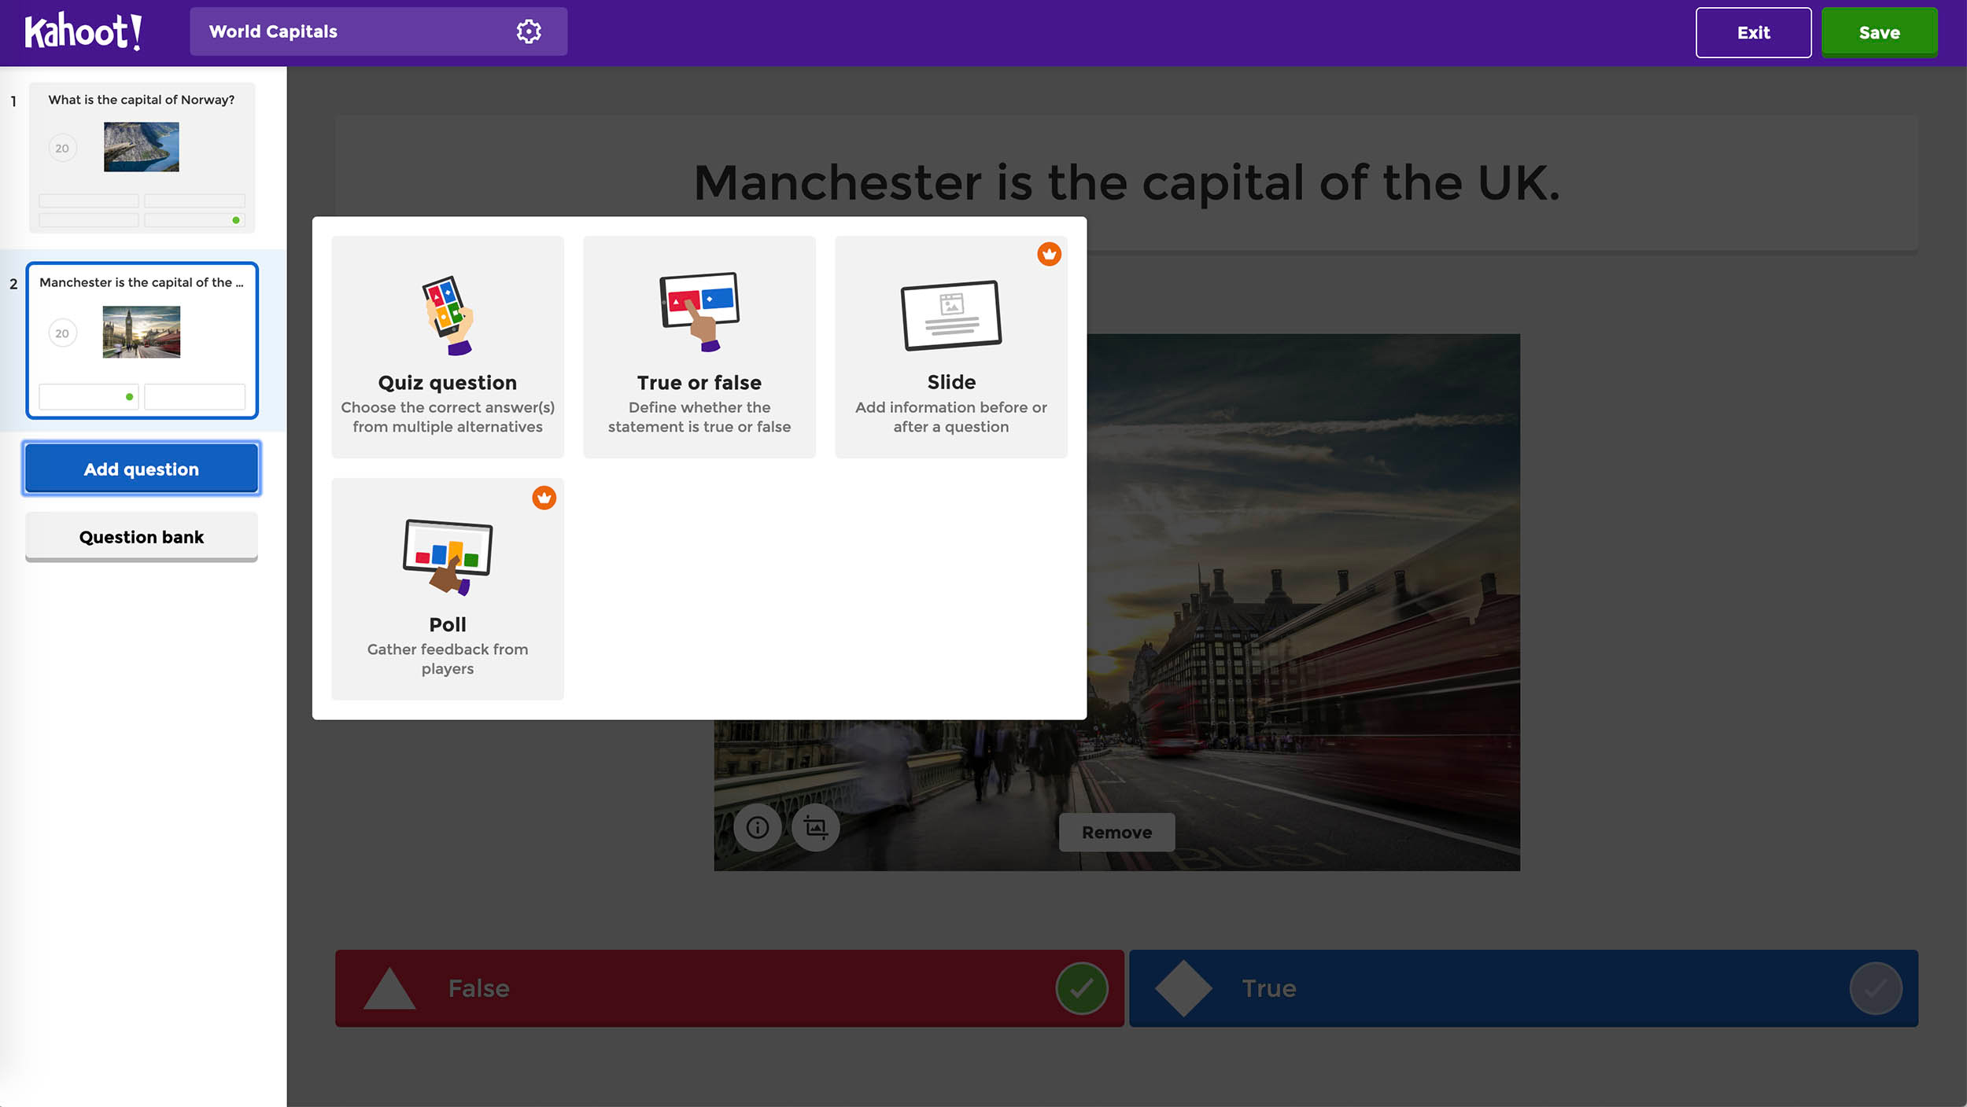Click the settings gear icon
This screenshot has width=1967, height=1107.
[x=528, y=31]
